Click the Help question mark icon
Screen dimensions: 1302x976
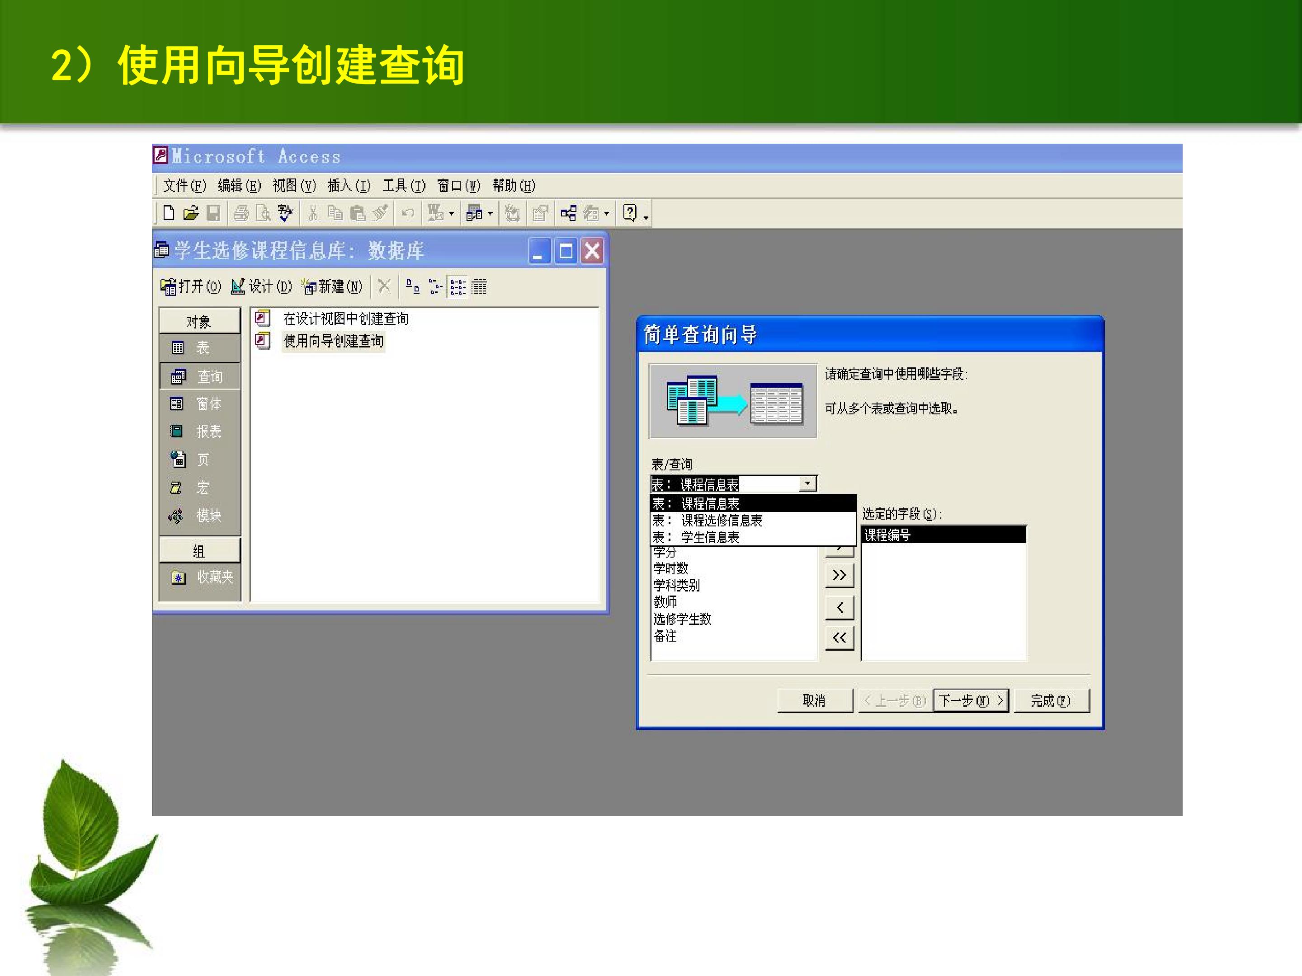click(630, 213)
